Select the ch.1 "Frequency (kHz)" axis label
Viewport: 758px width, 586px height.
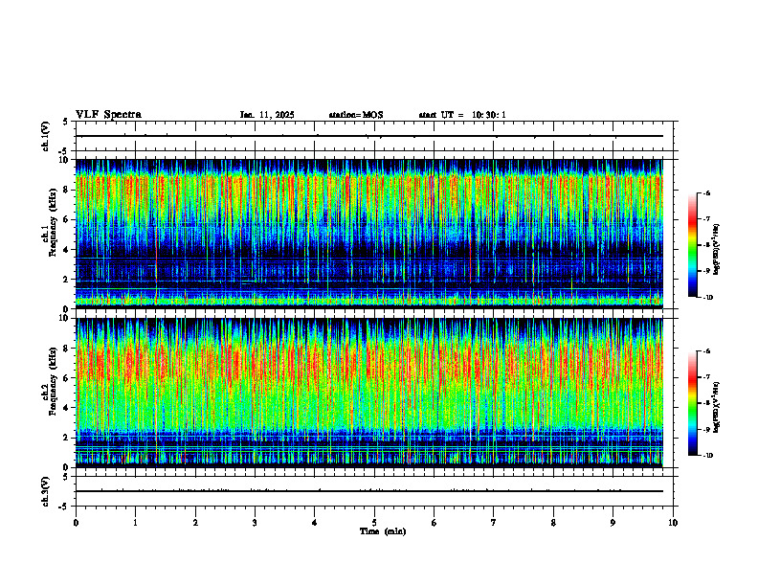pyautogui.click(x=52, y=220)
